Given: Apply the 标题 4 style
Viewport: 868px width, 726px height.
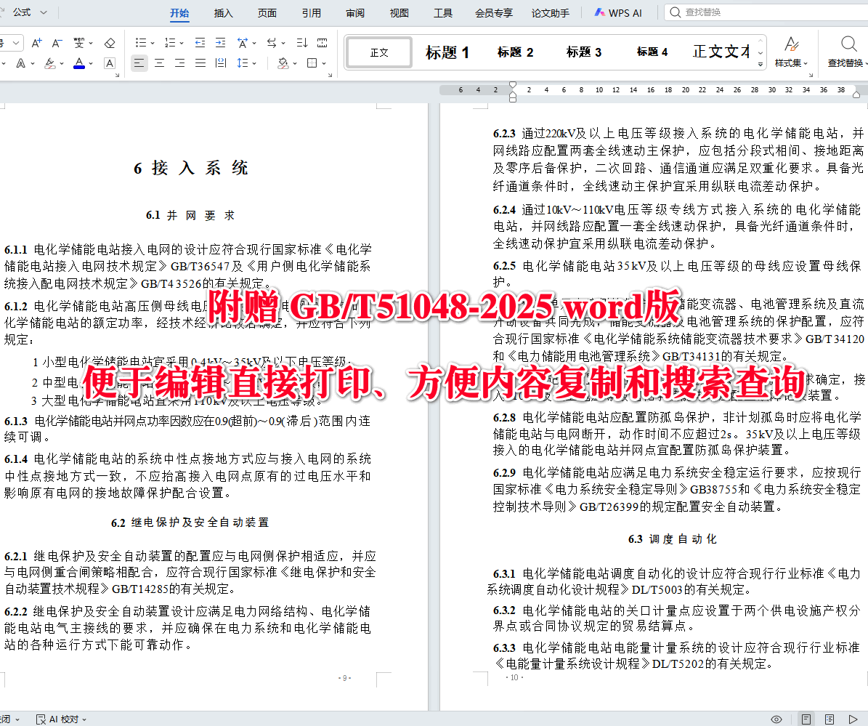Looking at the screenshot, I should (x=652, y=52).
